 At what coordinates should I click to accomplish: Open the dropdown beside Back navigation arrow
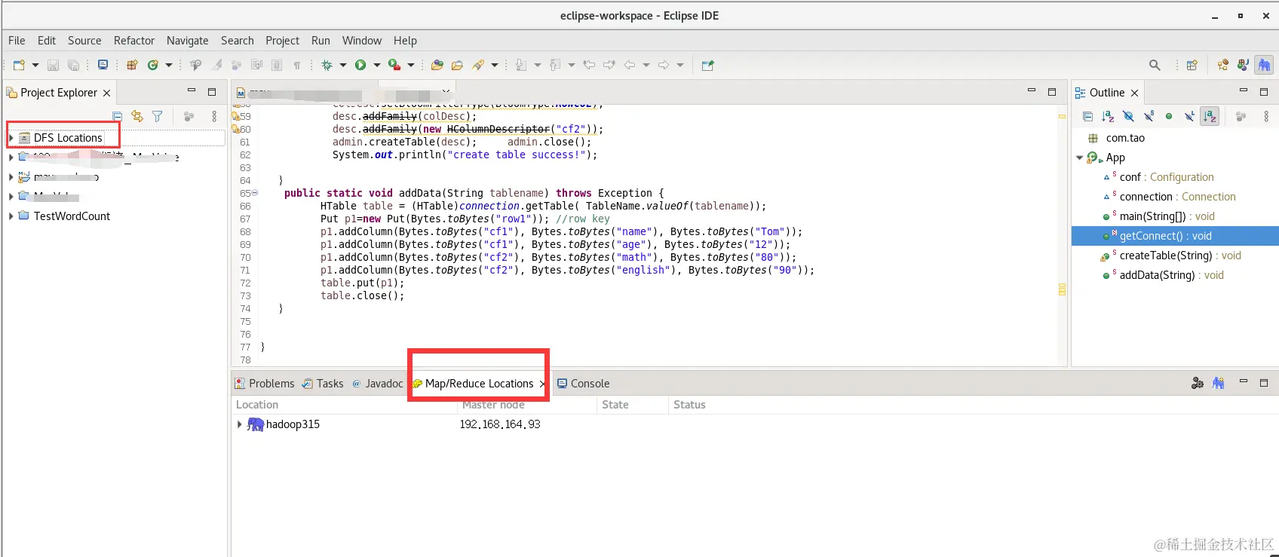coord(646,66)
